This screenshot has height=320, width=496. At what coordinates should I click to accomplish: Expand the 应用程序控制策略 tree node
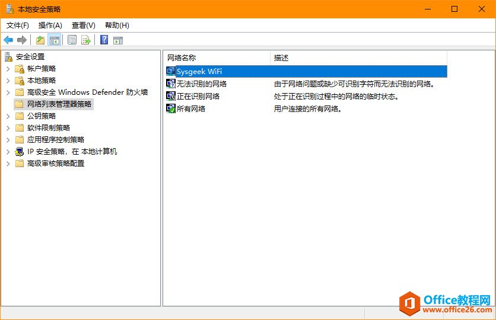point(8,140)
